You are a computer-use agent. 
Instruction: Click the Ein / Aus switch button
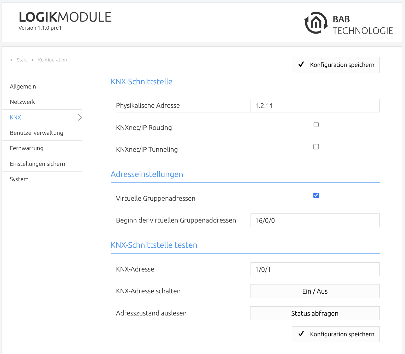(x=315, y=291)
